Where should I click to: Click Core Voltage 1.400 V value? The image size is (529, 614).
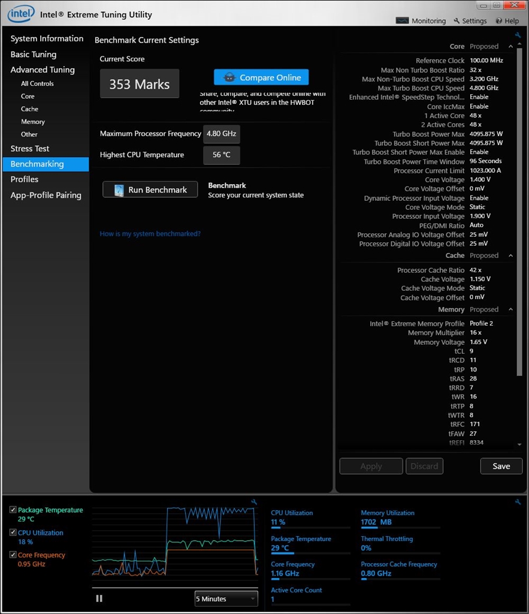coord(480,179)
